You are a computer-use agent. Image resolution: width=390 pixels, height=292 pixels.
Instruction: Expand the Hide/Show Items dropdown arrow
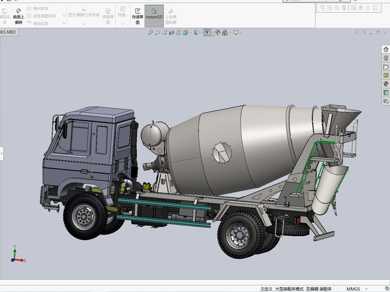(212, 33)
